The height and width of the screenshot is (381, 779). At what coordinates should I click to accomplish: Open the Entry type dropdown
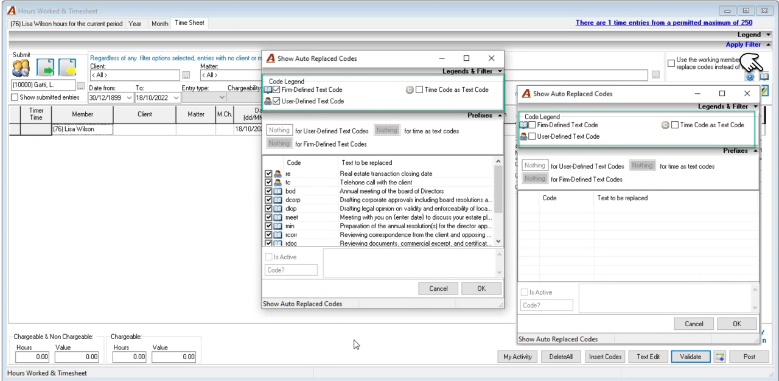pos(222,97)
